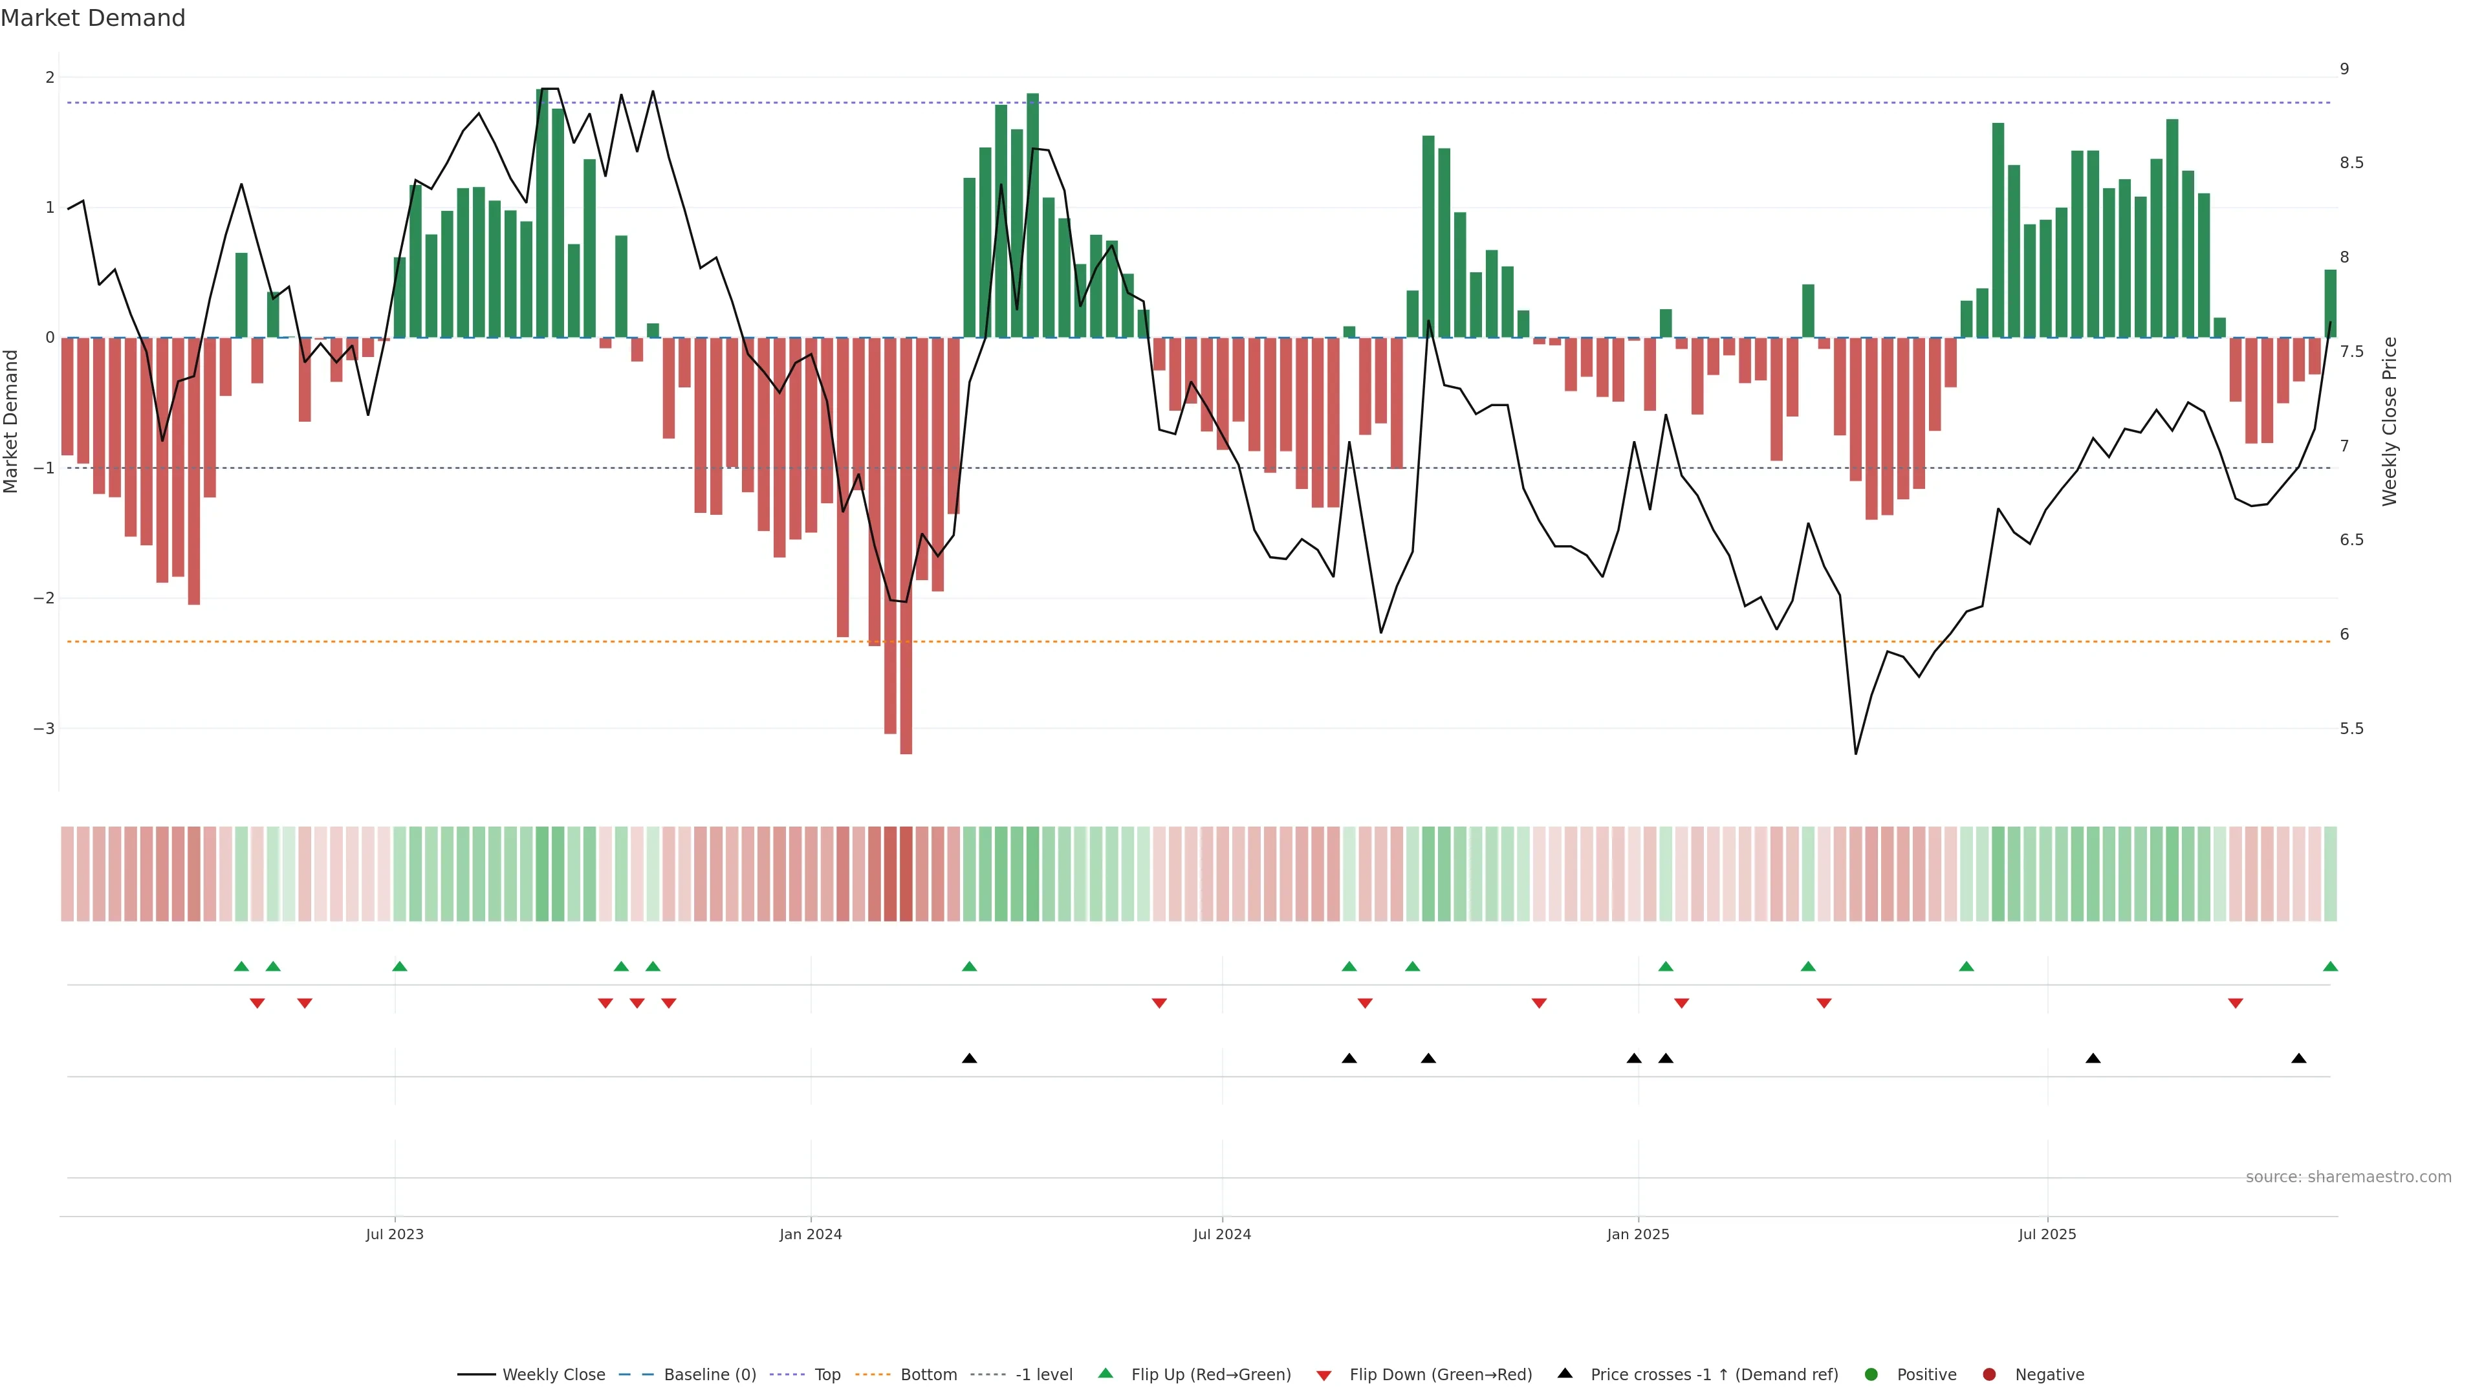Click the Market Demand chart title

93,18
